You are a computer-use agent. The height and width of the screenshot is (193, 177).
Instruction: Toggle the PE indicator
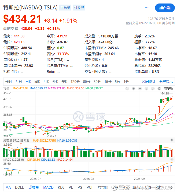[71, 187]
